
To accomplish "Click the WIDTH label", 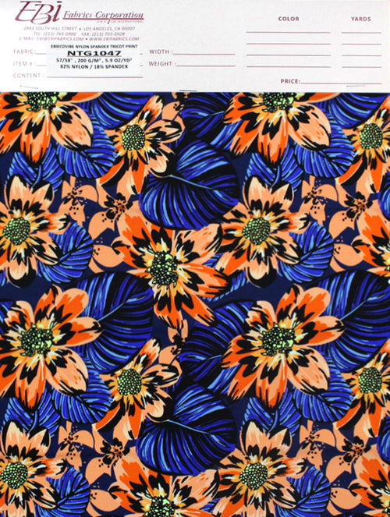I will coord(160,51).
